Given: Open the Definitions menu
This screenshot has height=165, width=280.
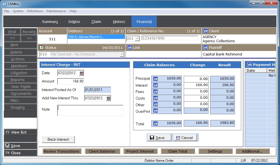Looking at the screenshot, I should [x=35, y=11].
